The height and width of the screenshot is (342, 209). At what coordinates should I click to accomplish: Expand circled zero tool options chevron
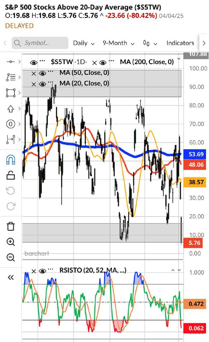(x=19, y=124)
